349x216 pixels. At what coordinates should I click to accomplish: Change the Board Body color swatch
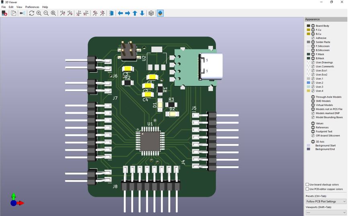(308, 26)
